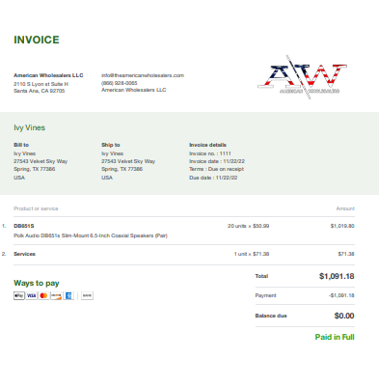Click Terms : Due on receipt

pos(216,169)
